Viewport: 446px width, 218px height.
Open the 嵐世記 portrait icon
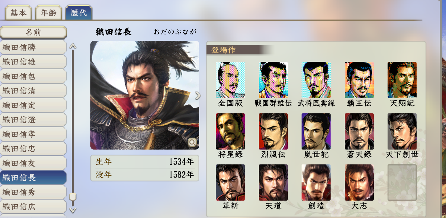pyautogui.click(x=316, y=131)
